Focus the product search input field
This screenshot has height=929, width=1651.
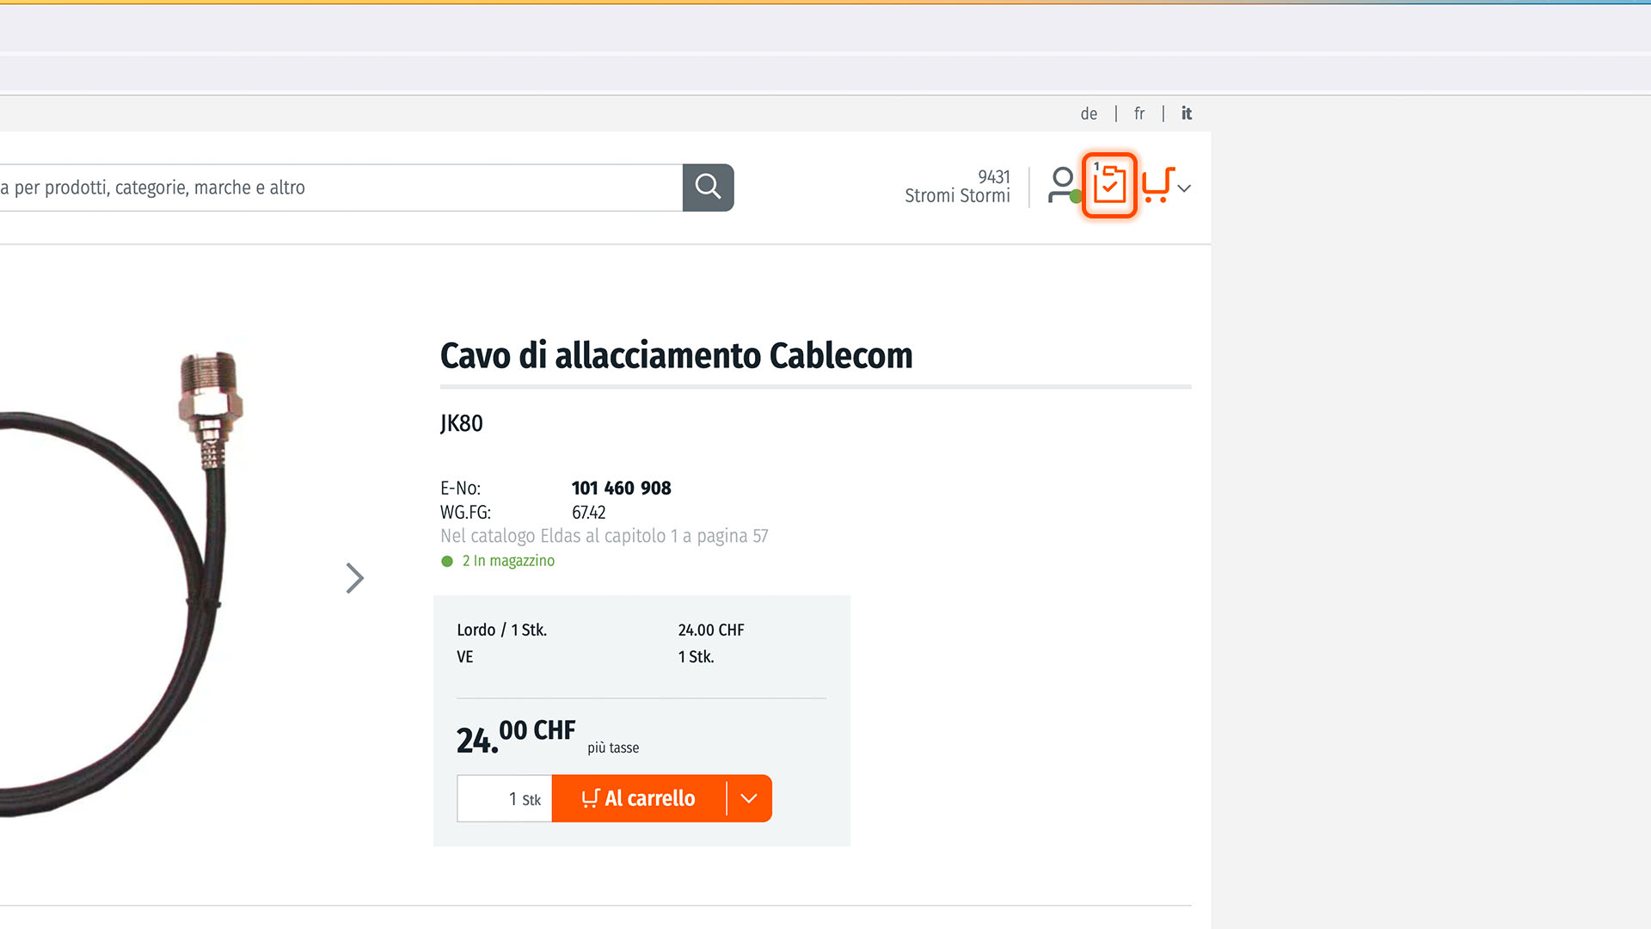point(341,188)
